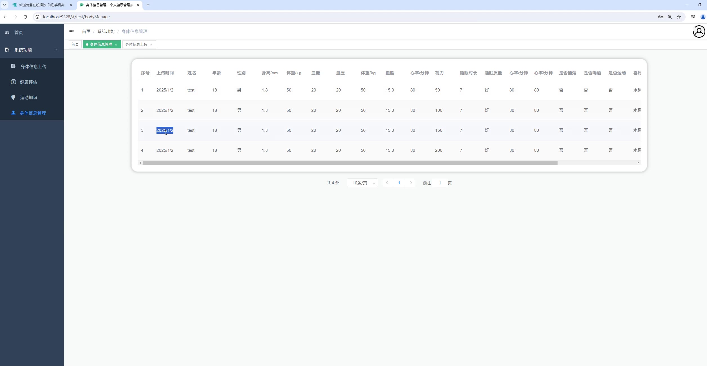Click the scrollbar left arrow under table
The image size is (707, 366).
pos(140,163)
